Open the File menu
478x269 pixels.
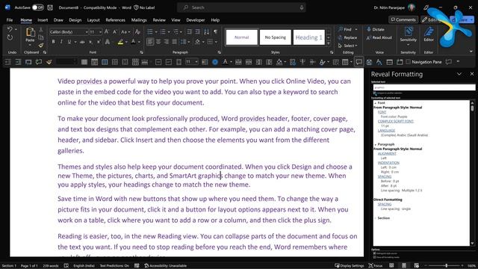pos(10,20)
